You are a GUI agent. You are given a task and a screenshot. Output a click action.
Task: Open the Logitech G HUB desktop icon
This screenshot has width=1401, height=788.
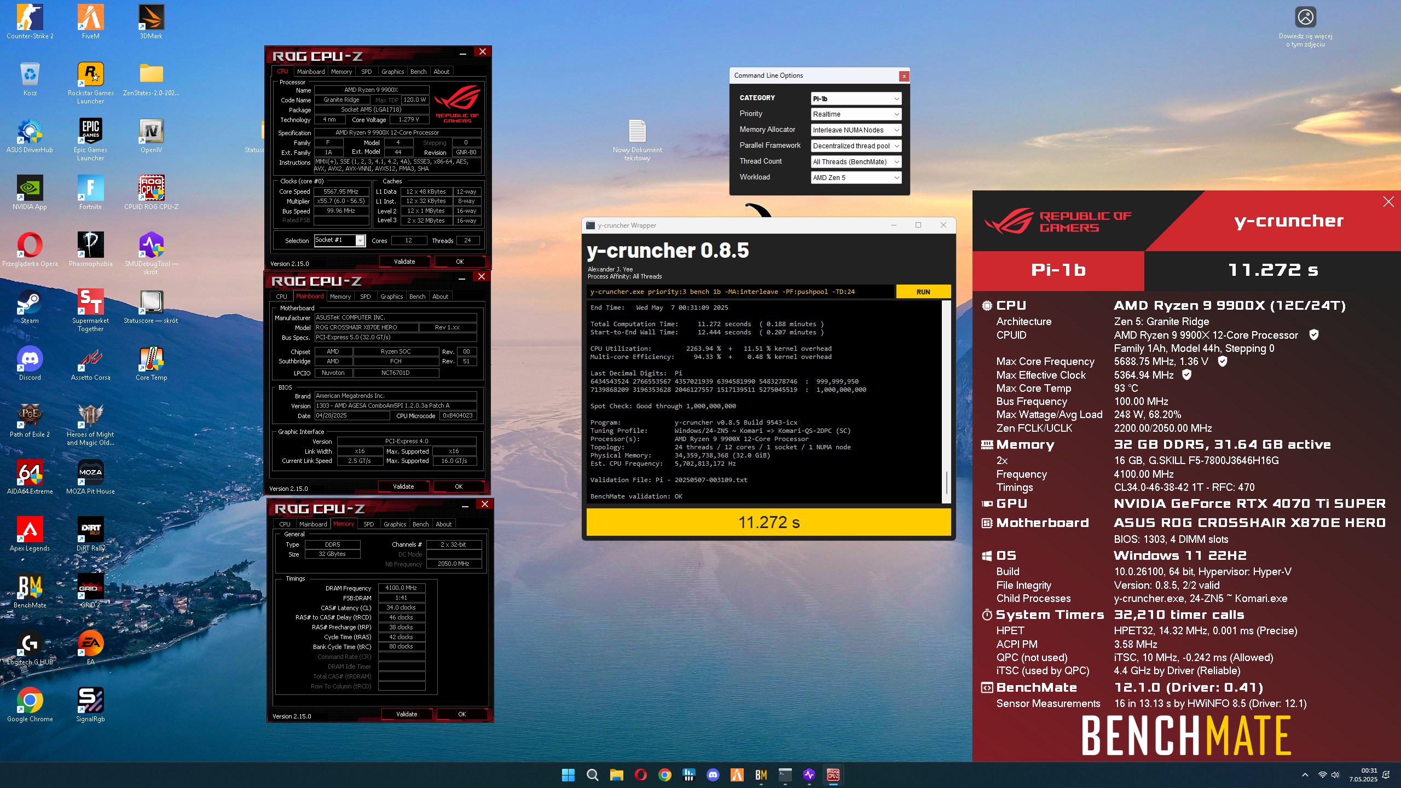30,648
